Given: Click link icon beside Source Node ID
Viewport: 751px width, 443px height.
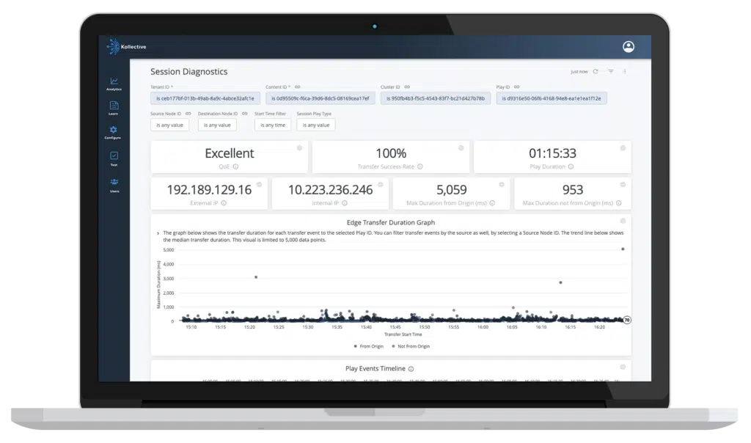Looking at the screenshot, I should point(188,114).
